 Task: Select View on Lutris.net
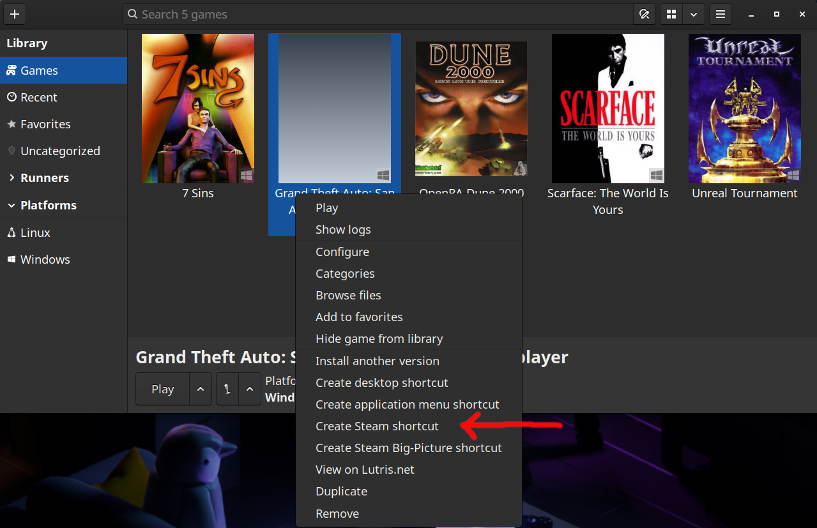tap(409, 470)
